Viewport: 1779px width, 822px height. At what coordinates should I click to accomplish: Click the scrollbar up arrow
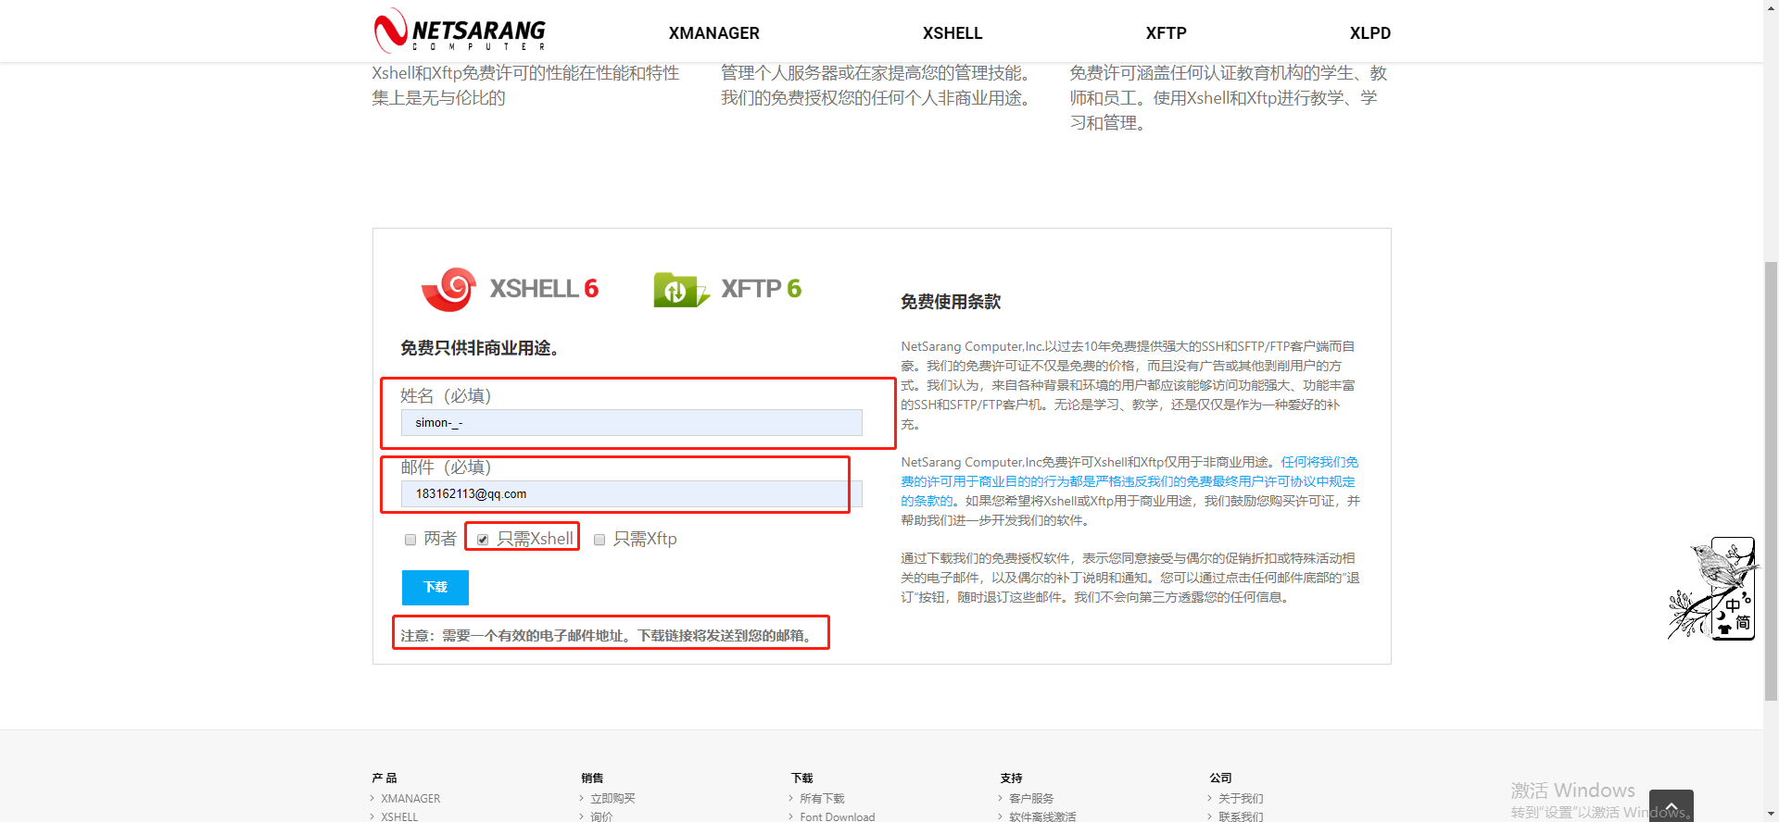(x=1771, y=7)
